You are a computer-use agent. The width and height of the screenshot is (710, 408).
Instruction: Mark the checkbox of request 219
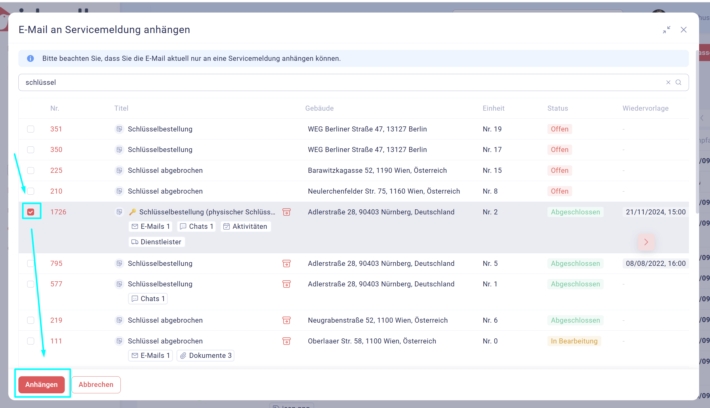31,320
